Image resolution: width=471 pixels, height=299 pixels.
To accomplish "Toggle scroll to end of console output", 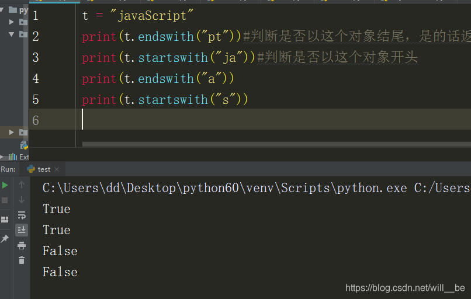I will pos(22,230).
